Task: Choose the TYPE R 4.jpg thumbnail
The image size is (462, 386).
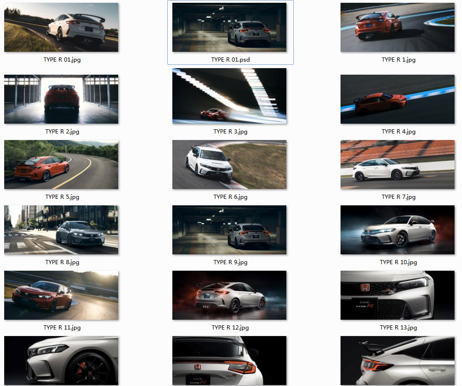Action: tap(398, 99)
